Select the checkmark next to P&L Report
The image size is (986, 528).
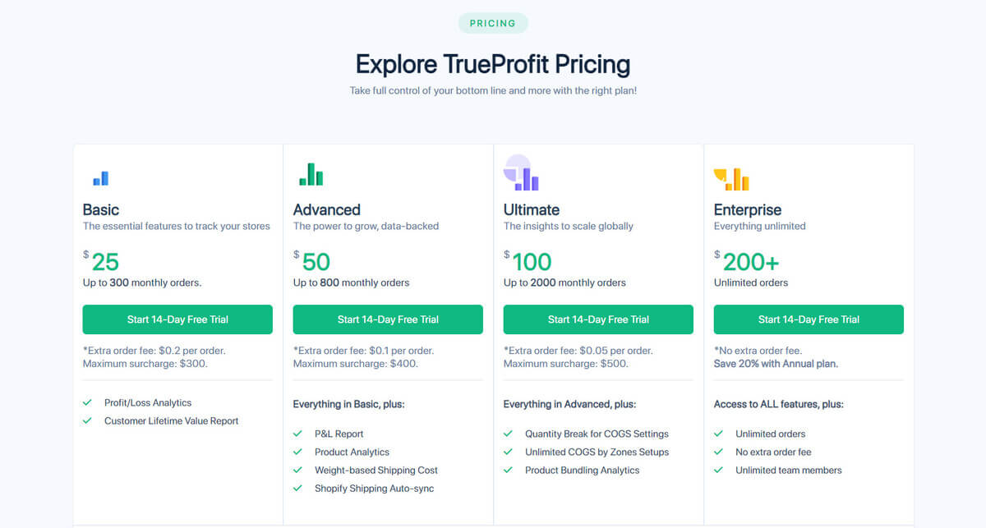(297, 434)
